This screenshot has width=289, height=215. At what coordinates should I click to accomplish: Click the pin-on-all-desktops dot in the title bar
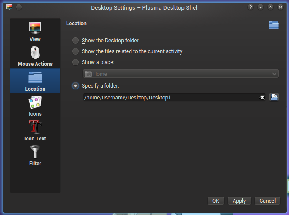[x=19, y=7]
